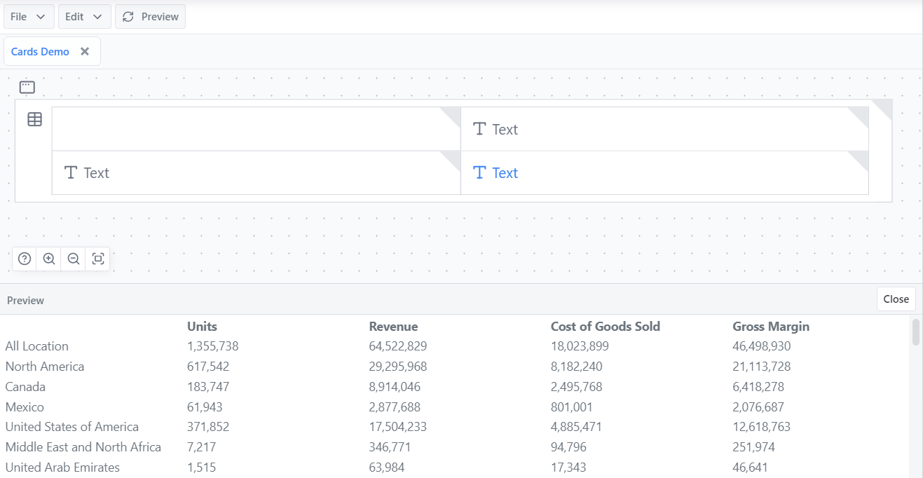
Task: Click the help question mark icon
Action: pos(25,259)
